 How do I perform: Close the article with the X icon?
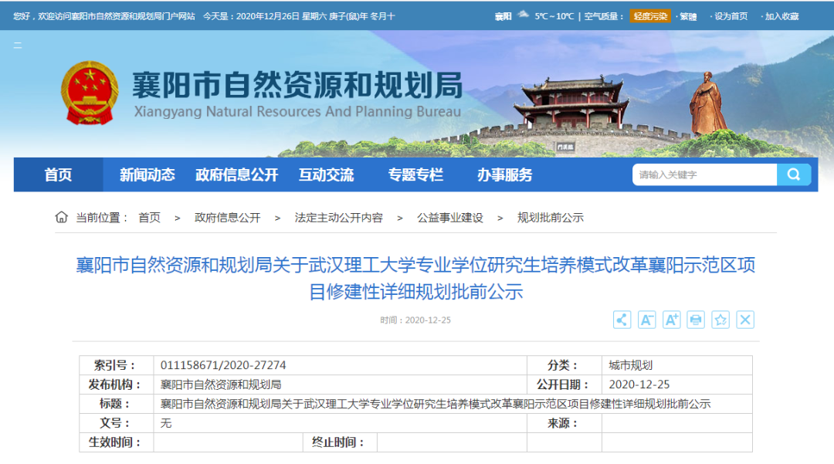click(x=745, y=320)
